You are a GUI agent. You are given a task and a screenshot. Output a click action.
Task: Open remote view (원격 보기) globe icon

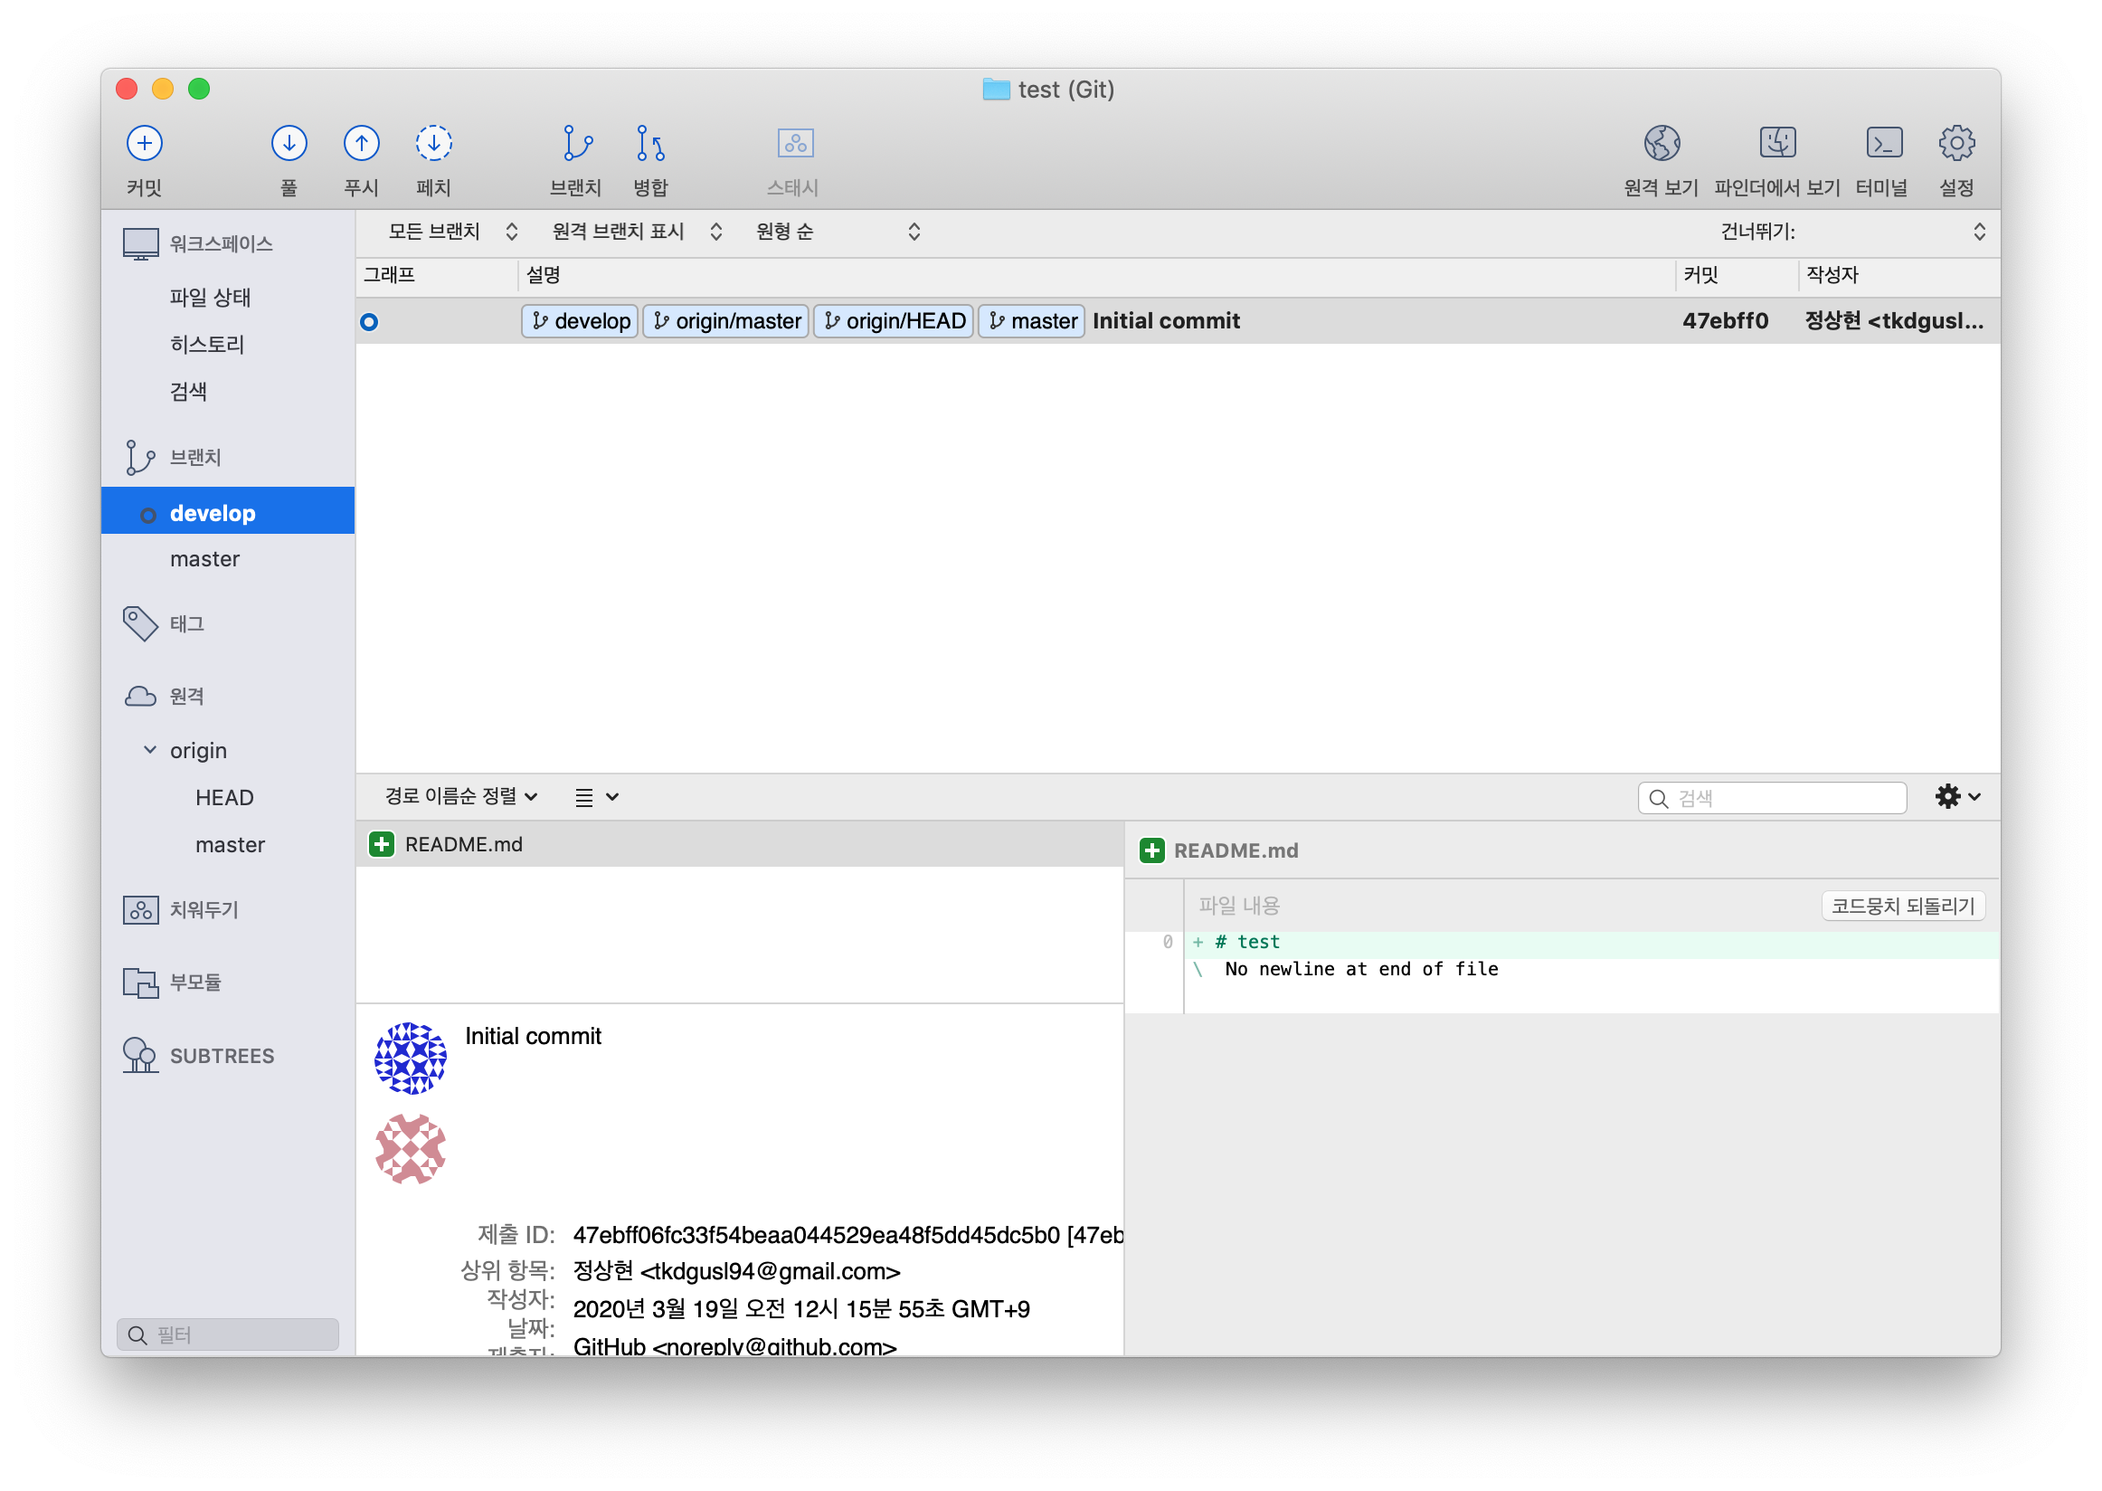(1661, 143)
